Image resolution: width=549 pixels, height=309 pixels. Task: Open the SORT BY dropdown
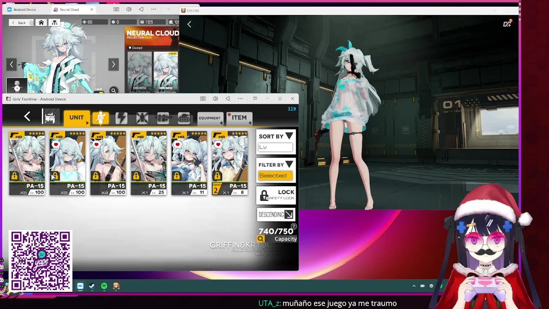click(x=276, y=136)
